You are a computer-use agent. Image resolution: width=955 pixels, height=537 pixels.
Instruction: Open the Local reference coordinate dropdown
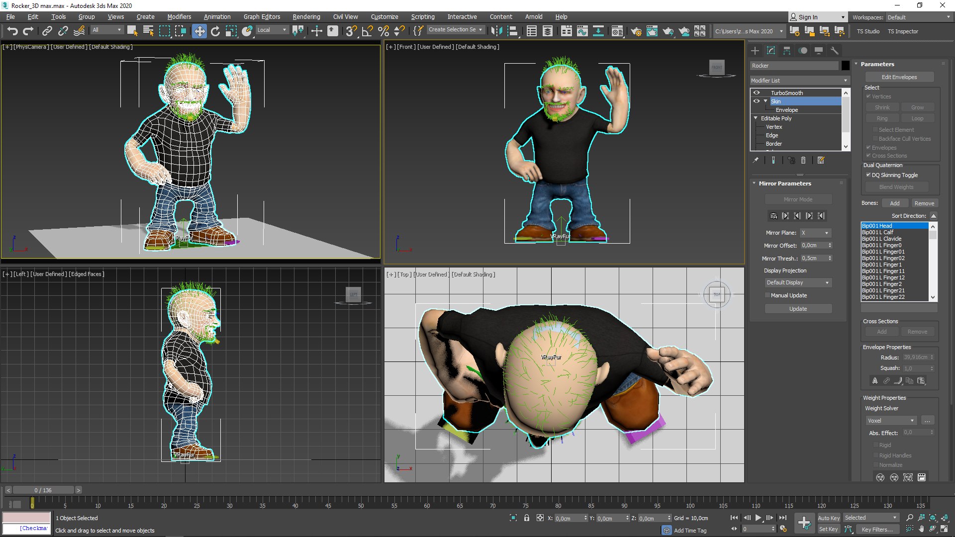click(272, 30)
